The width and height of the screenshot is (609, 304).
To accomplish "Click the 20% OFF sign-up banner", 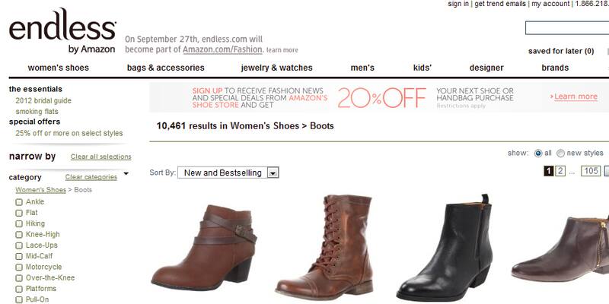I will pos(379,97).
